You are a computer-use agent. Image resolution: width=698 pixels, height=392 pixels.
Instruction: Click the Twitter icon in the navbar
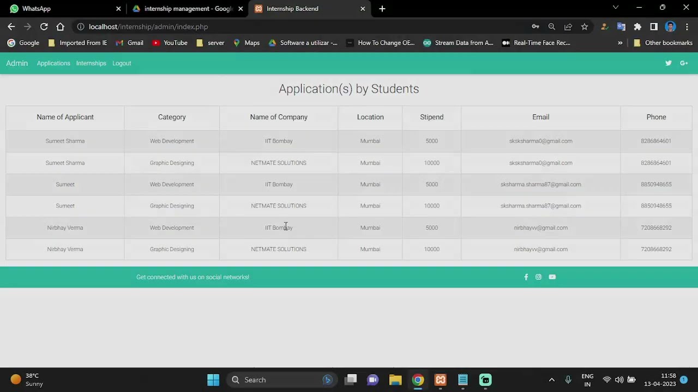pos(668,63)
